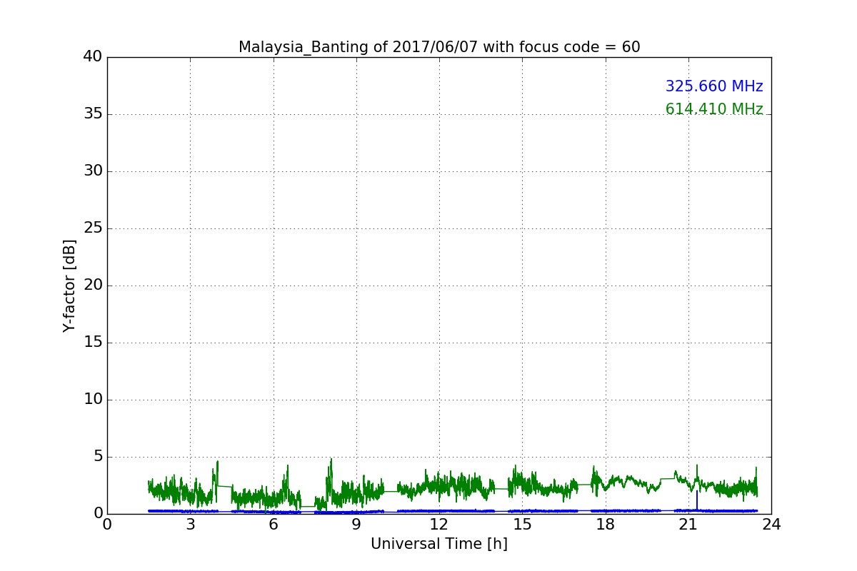Click the x-axis tick label '18'
Screen dimensions: 857x571
606,525
